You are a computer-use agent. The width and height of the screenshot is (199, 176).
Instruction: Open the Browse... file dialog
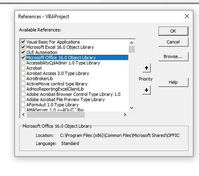pyautogui.click(x=173, y=56)
